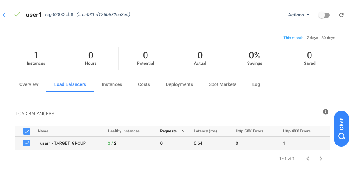
Task: Click the Http 5XX Errors column header
Action: point(249,131)
